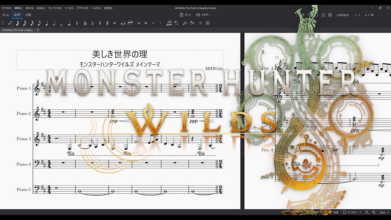Screen dimensions: 391x220
Task: Apply the double sharp accidental
Action: pos(115,23)
